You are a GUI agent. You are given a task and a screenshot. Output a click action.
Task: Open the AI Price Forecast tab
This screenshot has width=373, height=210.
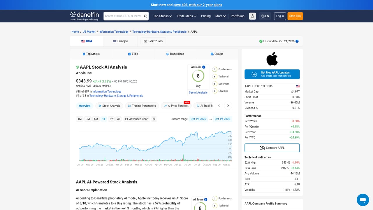click(176, 106)
